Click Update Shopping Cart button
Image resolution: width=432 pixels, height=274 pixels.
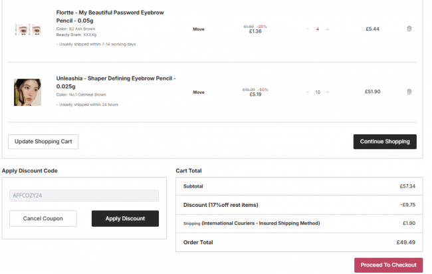click(43, 142)
